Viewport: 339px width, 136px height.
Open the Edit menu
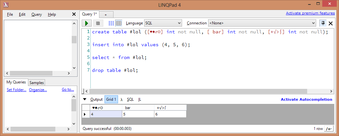tap(22, 14)
